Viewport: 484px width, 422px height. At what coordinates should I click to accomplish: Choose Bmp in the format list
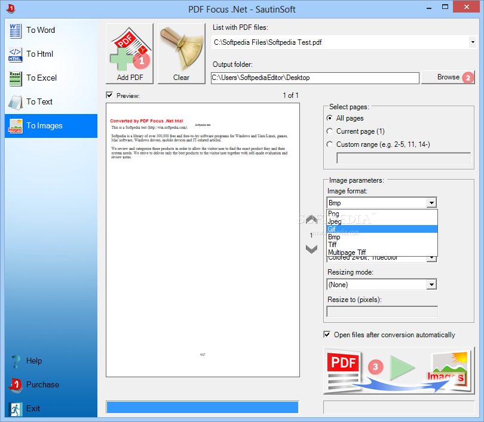tap(382, 237)
